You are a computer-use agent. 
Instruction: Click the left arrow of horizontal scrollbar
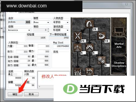pos(39,87)
